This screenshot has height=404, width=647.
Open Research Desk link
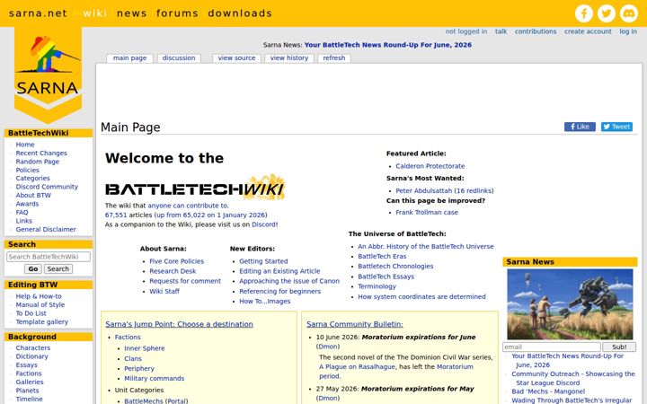pyautogui.click(x=173, y=271)
